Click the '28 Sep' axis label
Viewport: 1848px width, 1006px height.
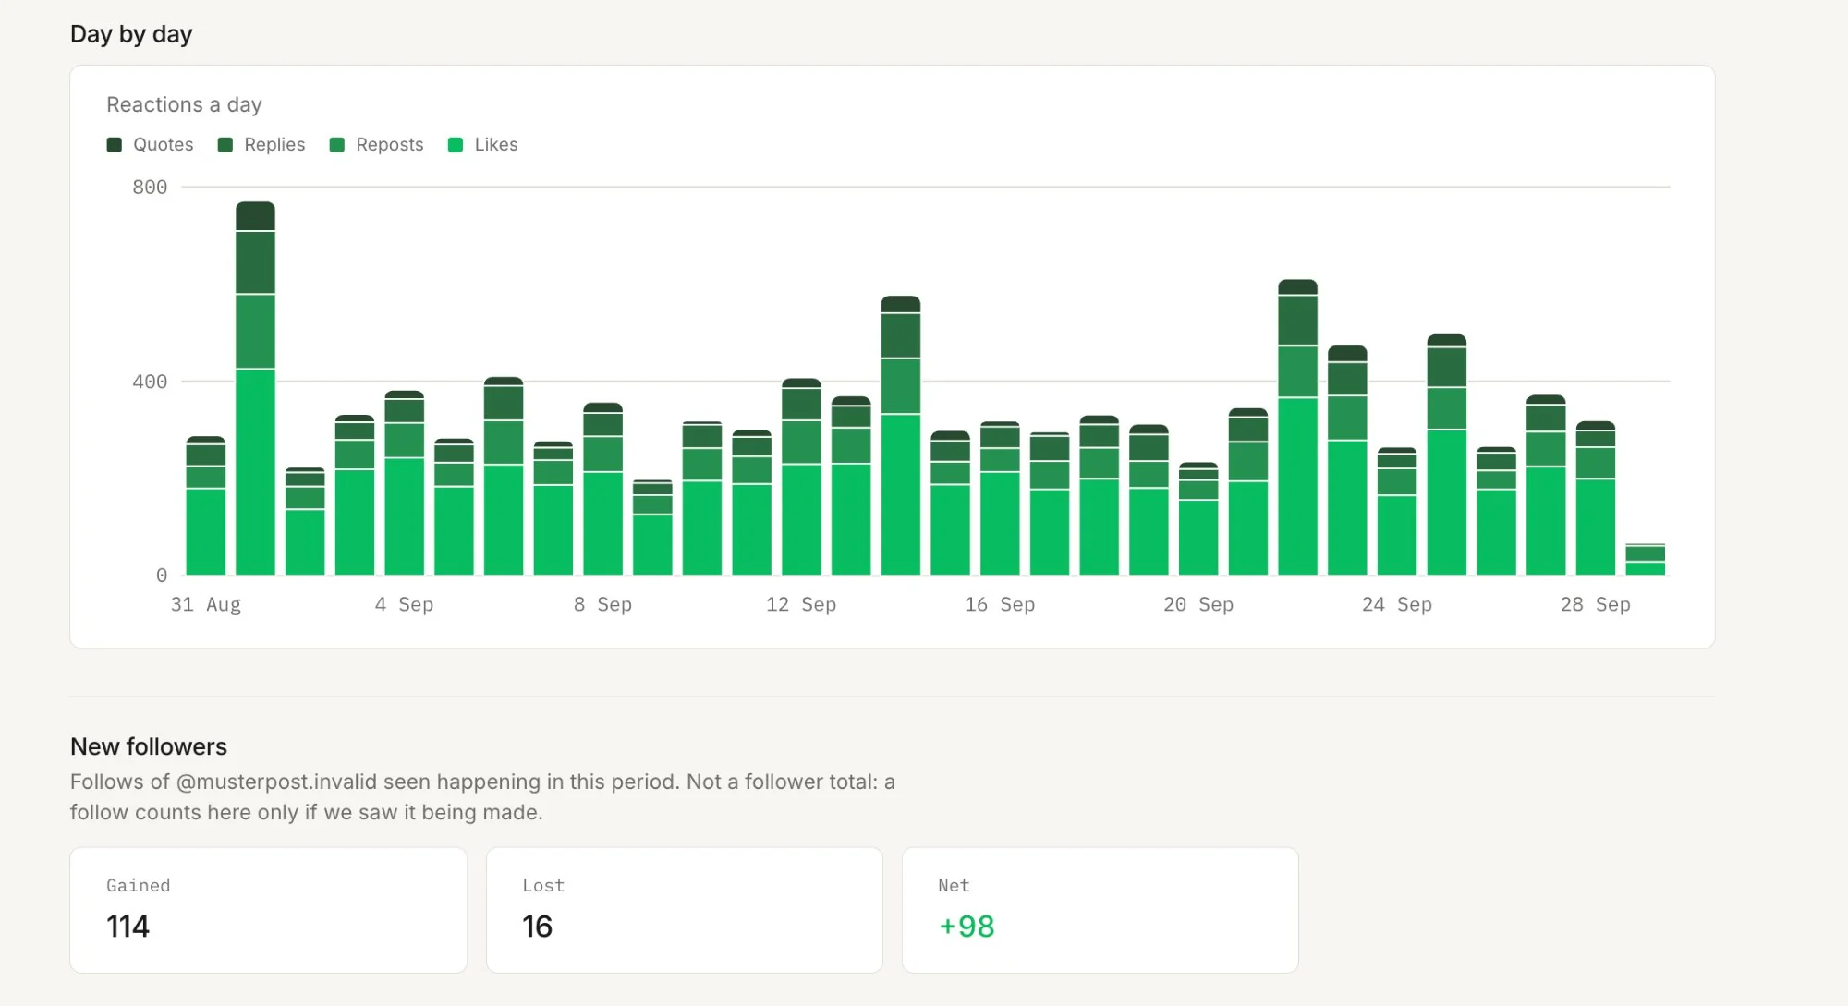coord(1596,604)
